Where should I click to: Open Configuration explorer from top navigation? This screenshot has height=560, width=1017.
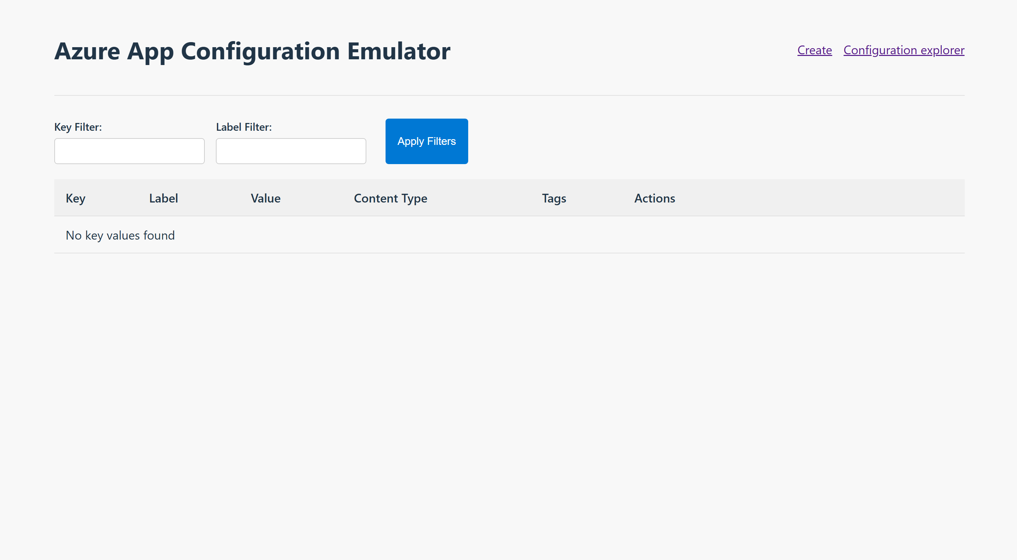(x=903, y=50)
